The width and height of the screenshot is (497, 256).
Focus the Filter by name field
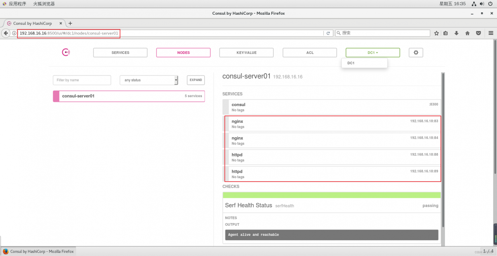(x=82, y=80)
